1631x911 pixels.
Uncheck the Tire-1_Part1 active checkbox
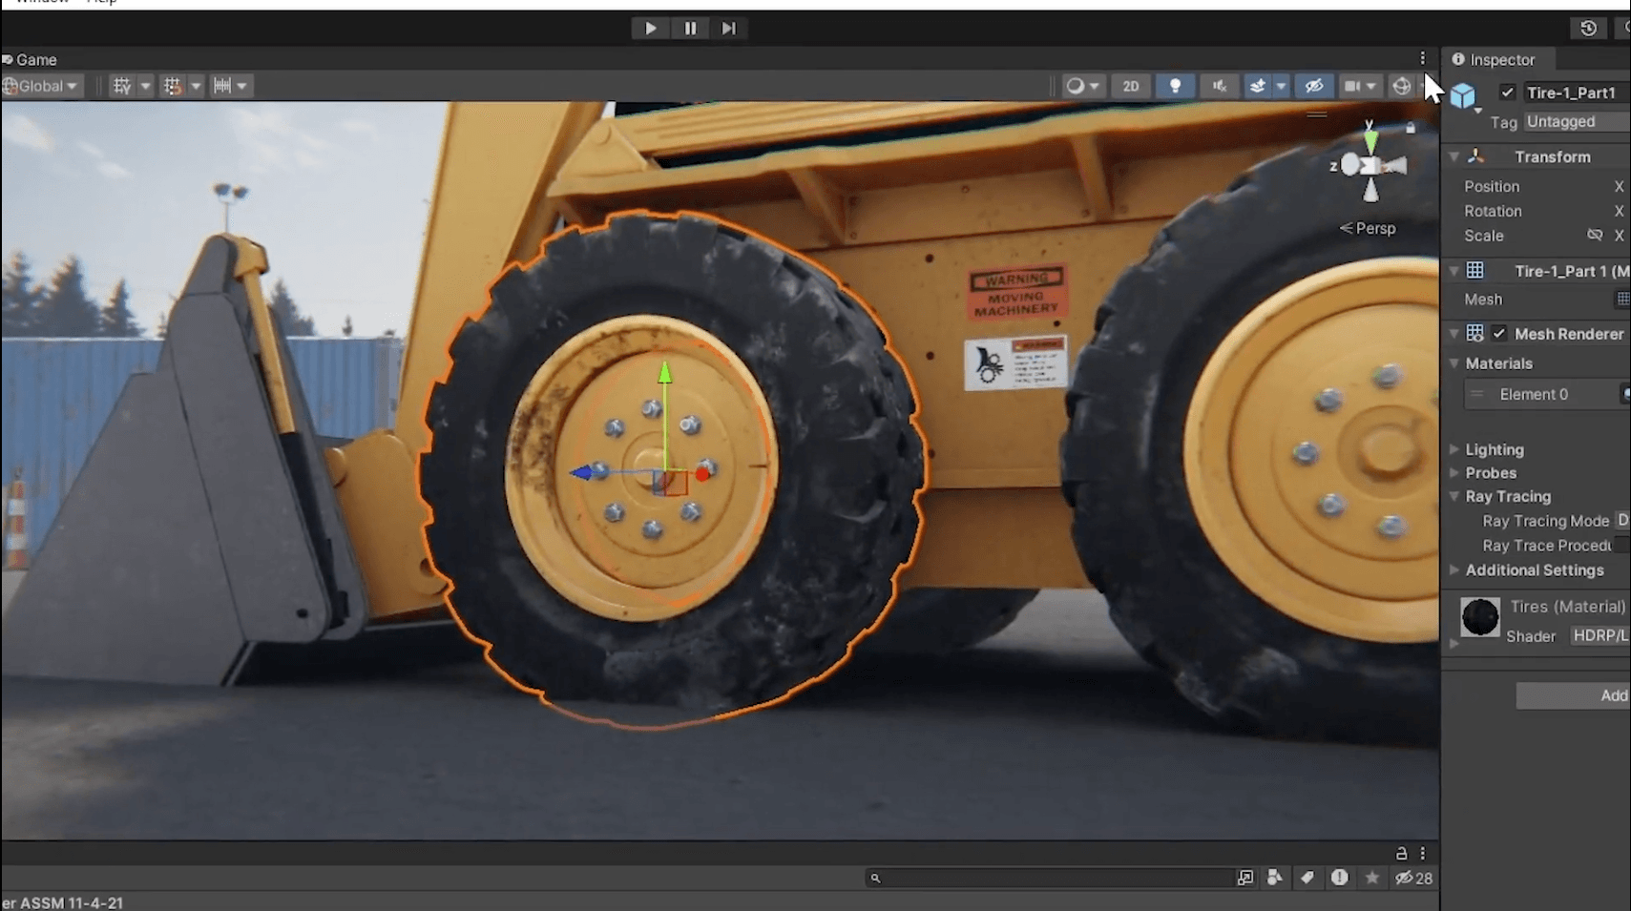(1509, 92)
